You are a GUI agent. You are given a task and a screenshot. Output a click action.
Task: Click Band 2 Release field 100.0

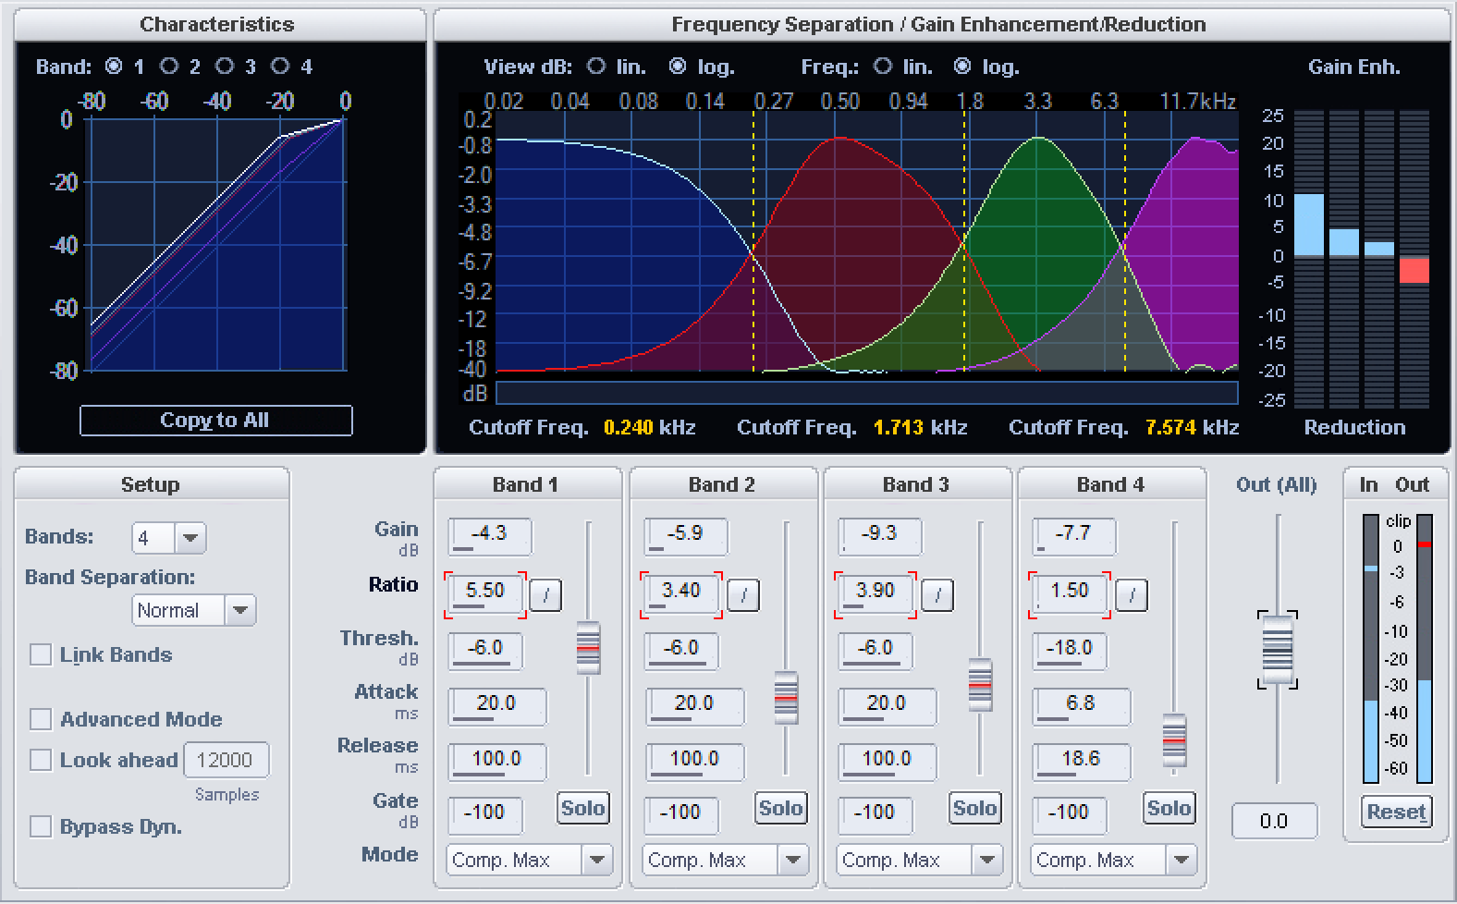point(694,762)
